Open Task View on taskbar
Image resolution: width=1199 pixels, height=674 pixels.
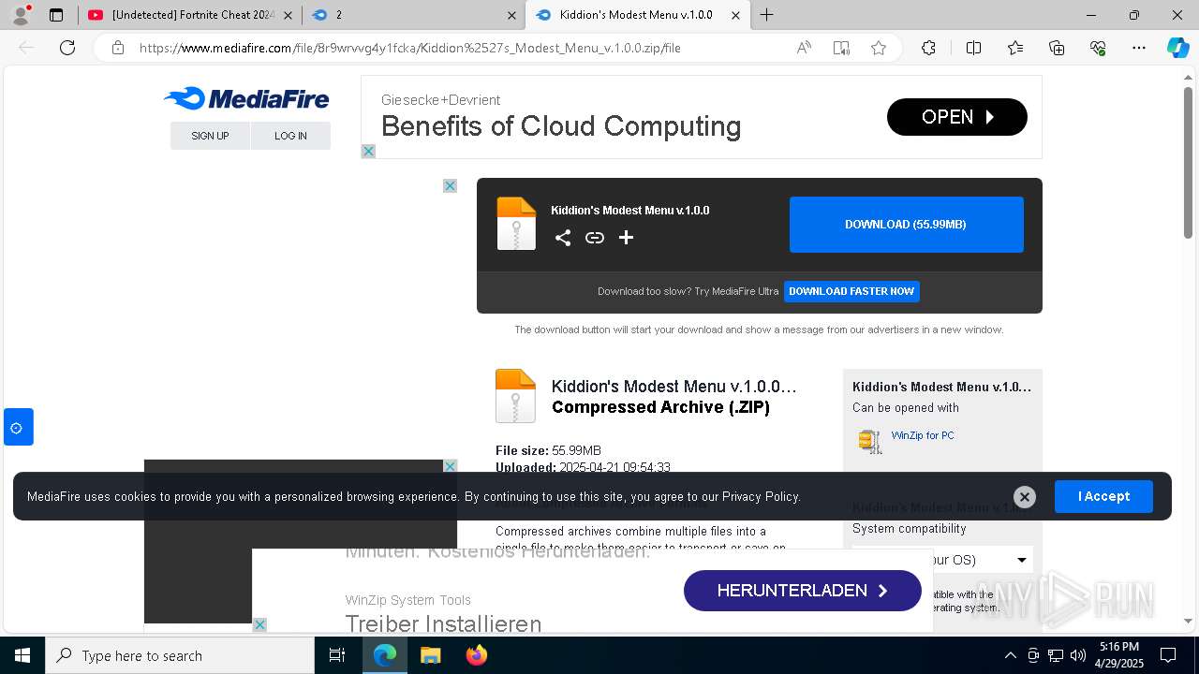[x=337, y=655]
